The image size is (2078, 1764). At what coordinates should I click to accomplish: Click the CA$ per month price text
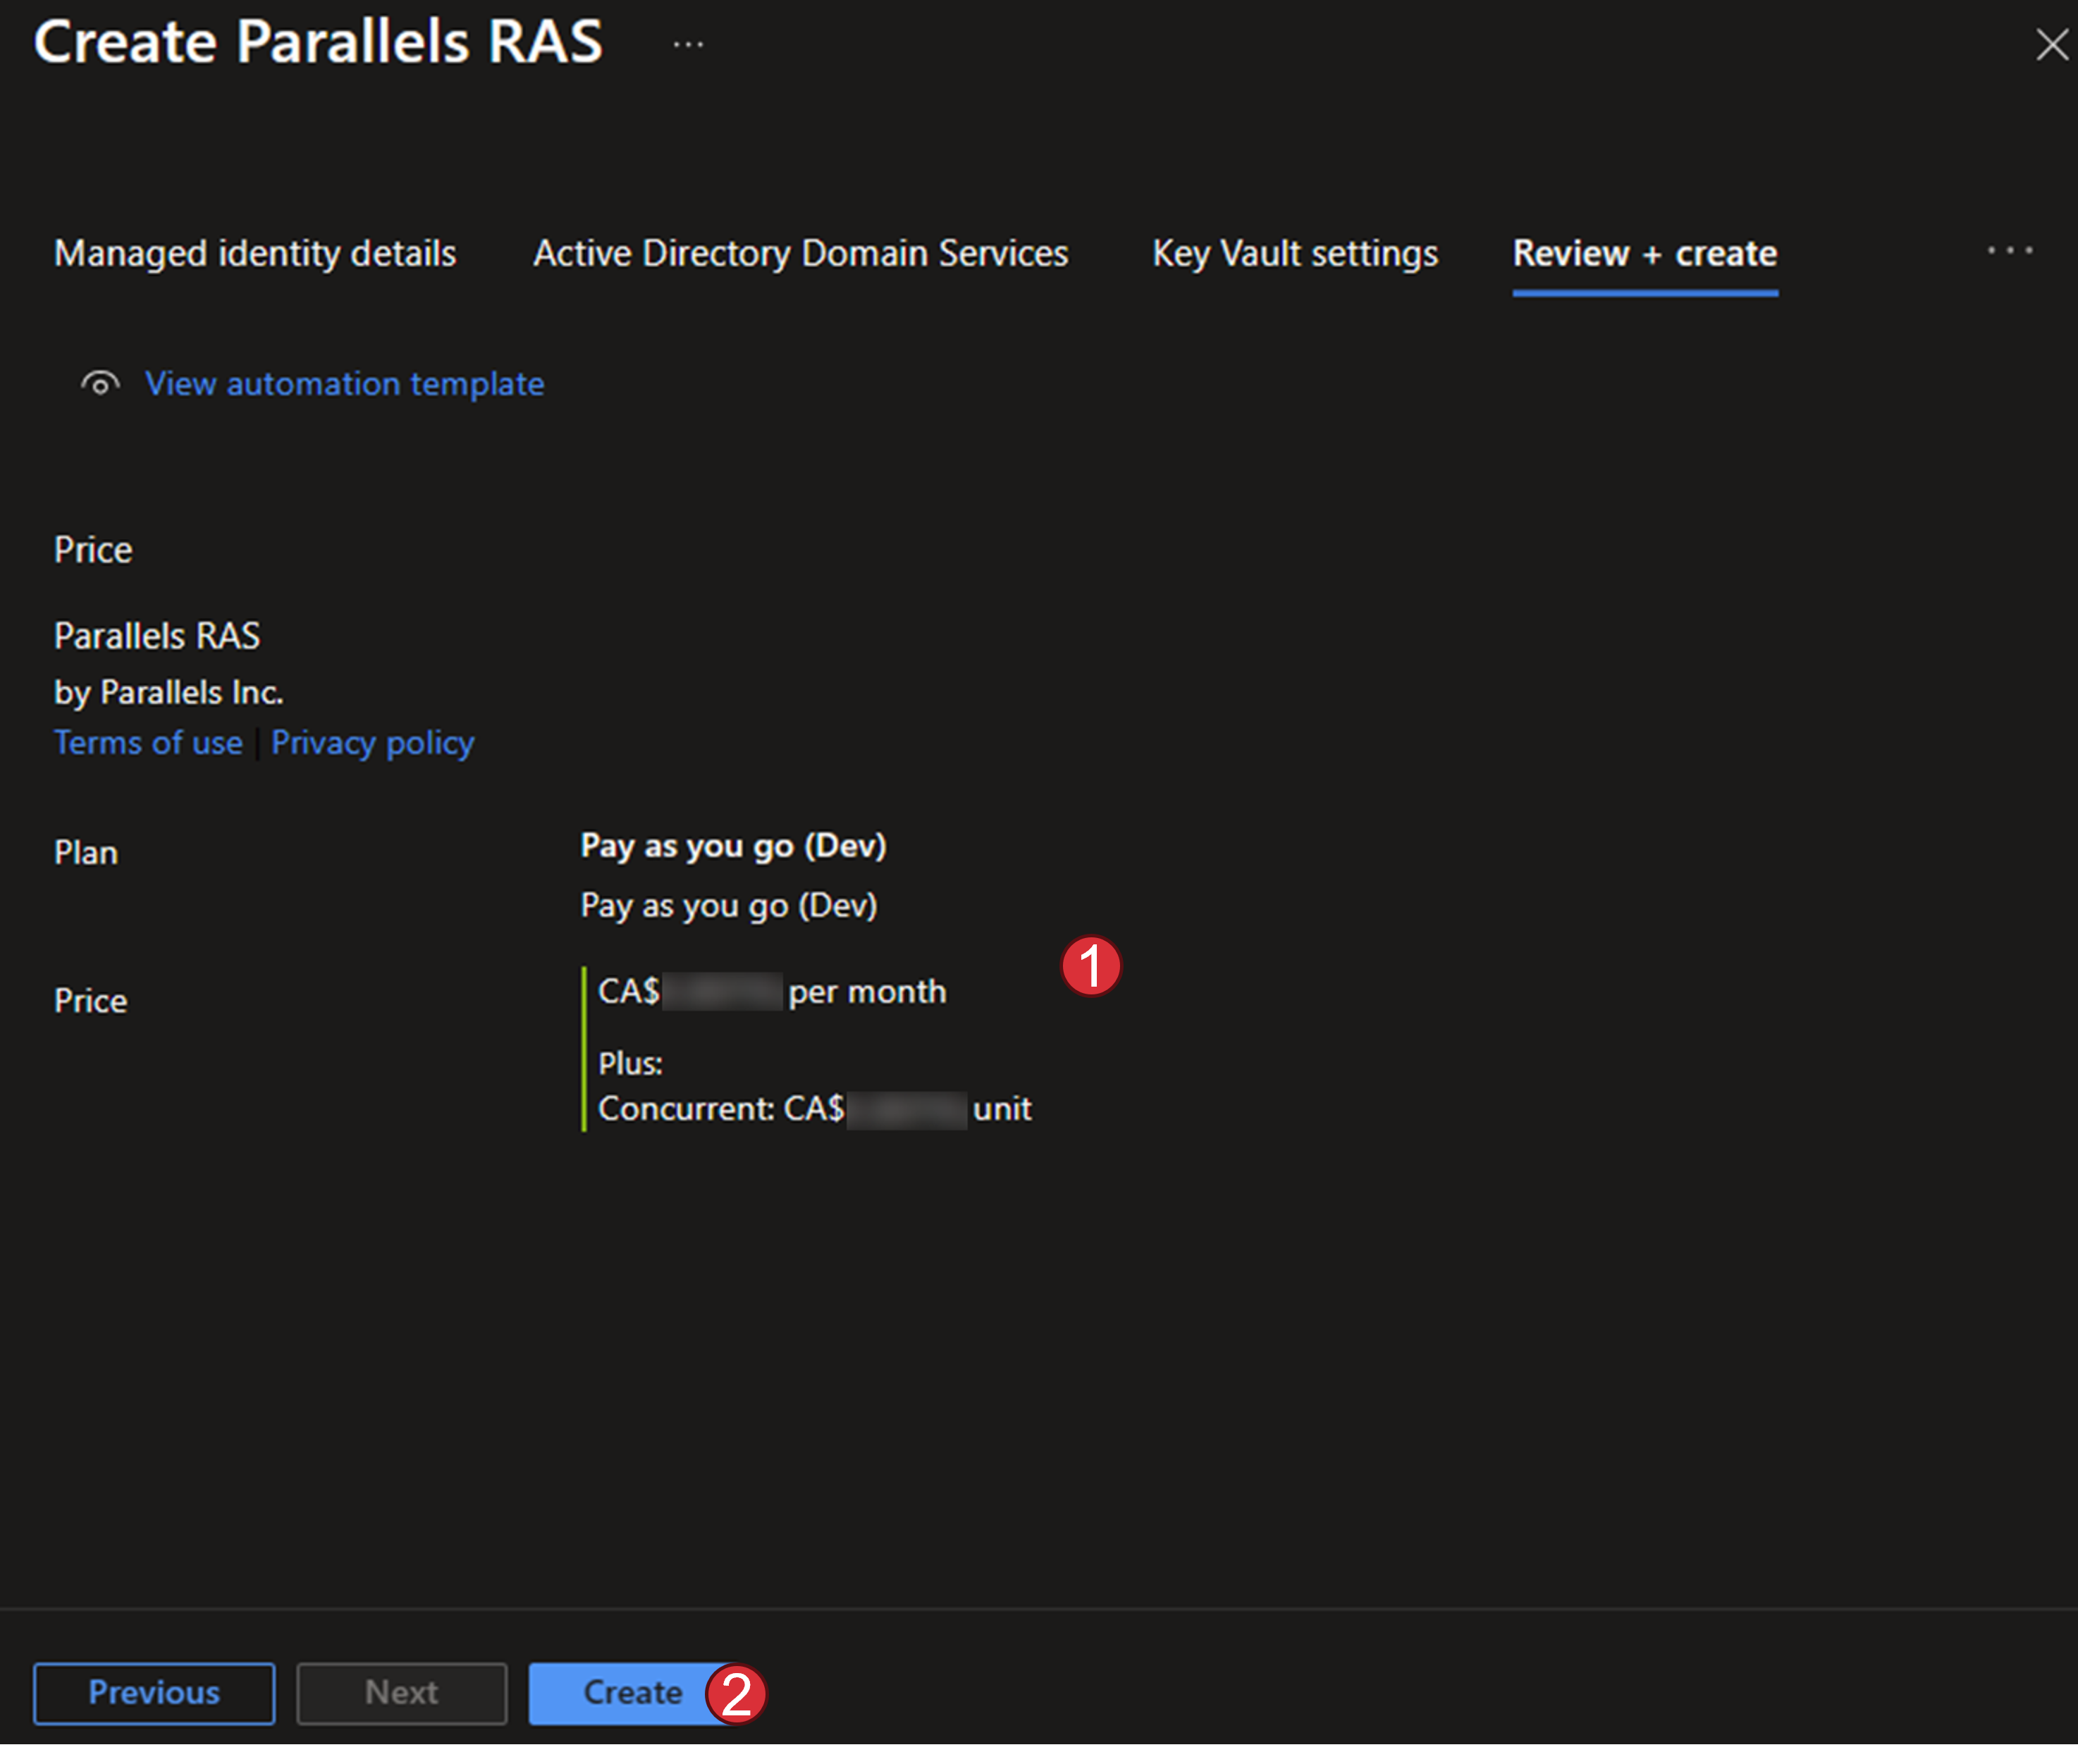(x=771, y=992)
